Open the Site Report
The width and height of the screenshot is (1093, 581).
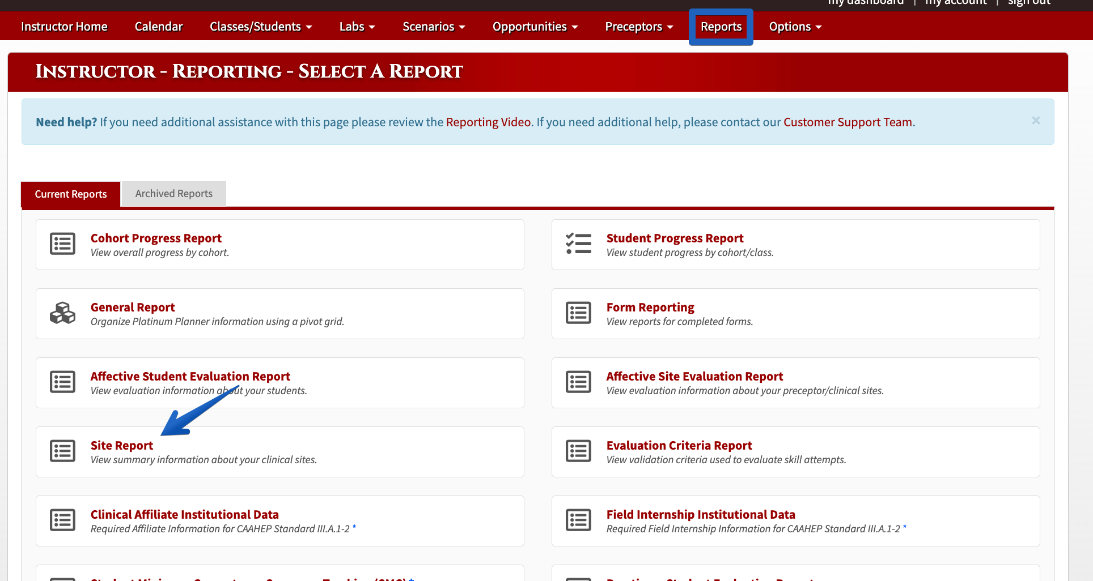point(122,446)
